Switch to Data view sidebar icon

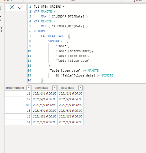1,19
